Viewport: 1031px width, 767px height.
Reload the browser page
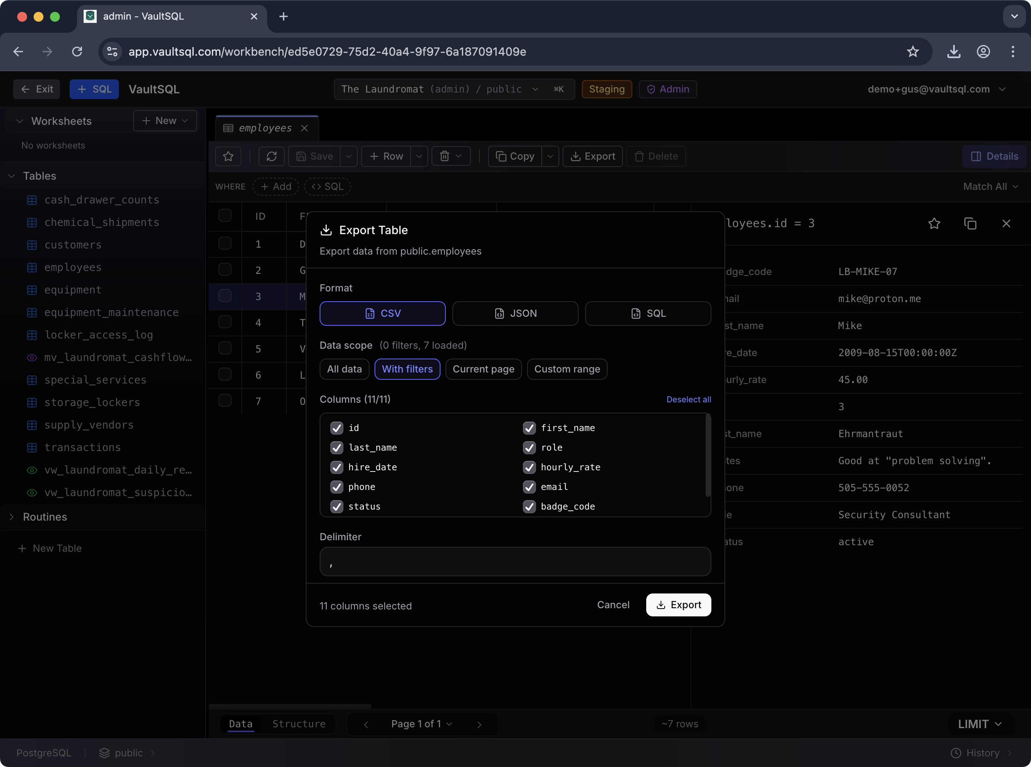[x=77, y=52]
